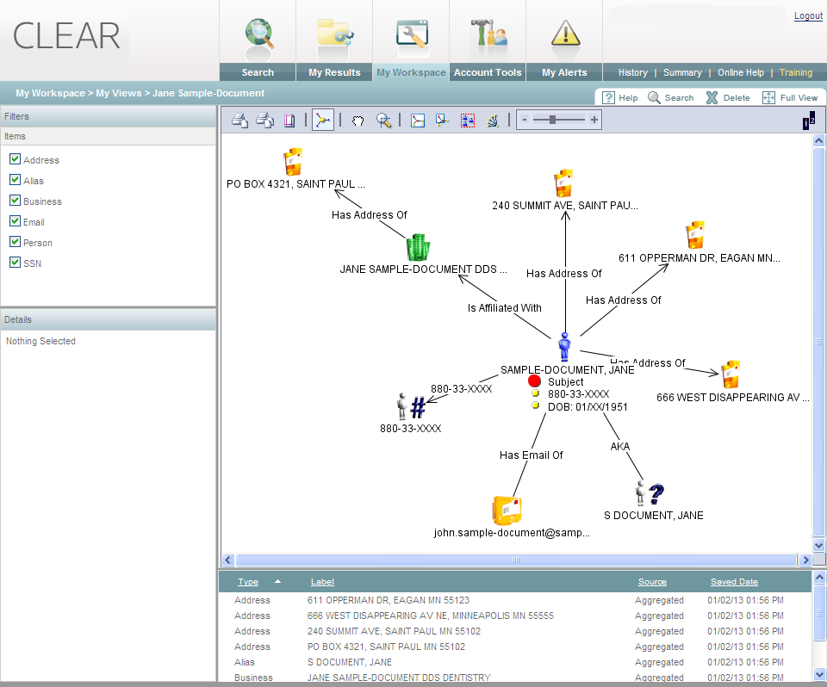The width and height of the screenshot is (827, 687).
Task: Disable the SSN filter checkbox
Action: pos(15,263)
